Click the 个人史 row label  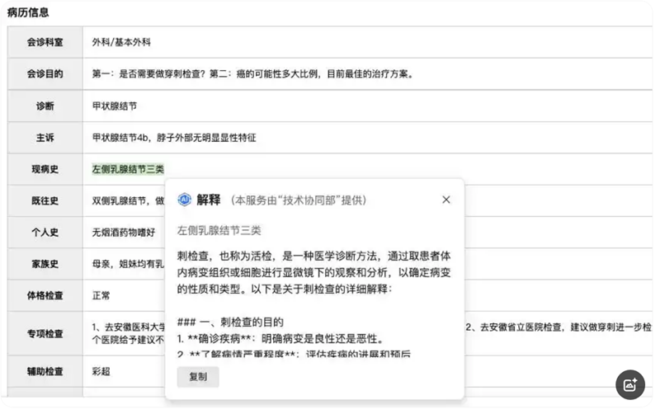point(45,233)
